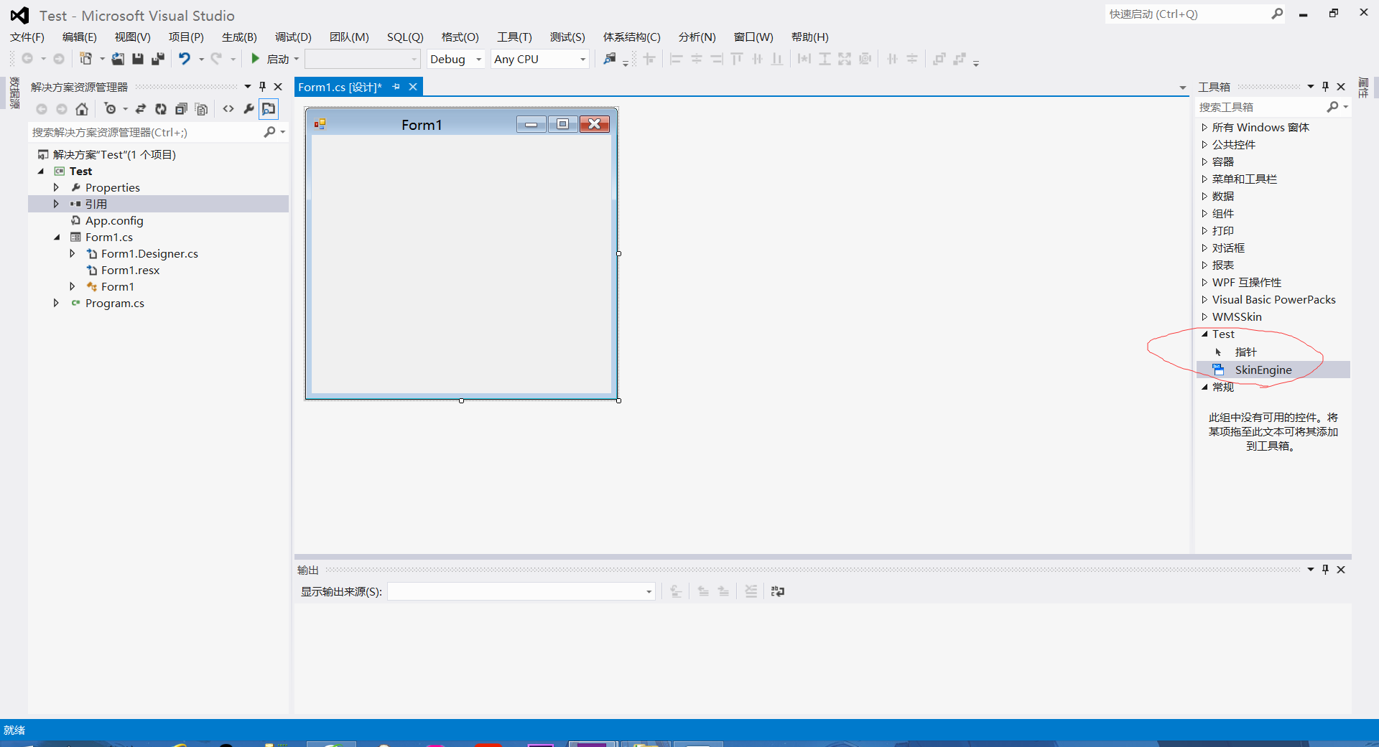Switch to the Form1.cs [设计] tab
This screenshot has height=747, width=1379.
[x=340, y=87]
